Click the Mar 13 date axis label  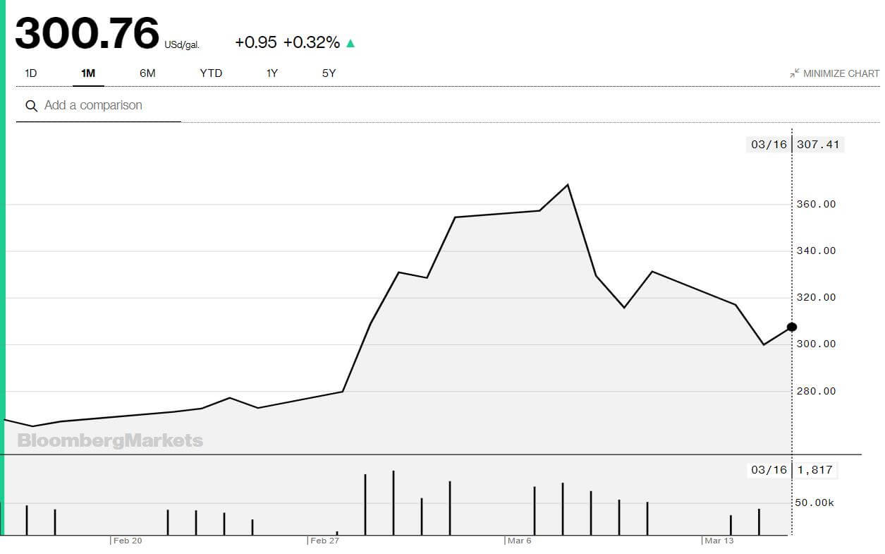pyautogui.click(x=719, y=541)
